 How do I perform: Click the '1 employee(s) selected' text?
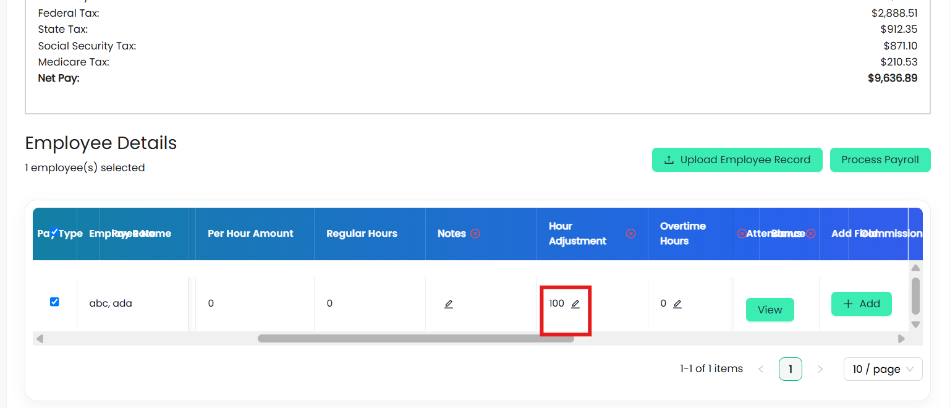pyautogui.click(x=85, y=168)
